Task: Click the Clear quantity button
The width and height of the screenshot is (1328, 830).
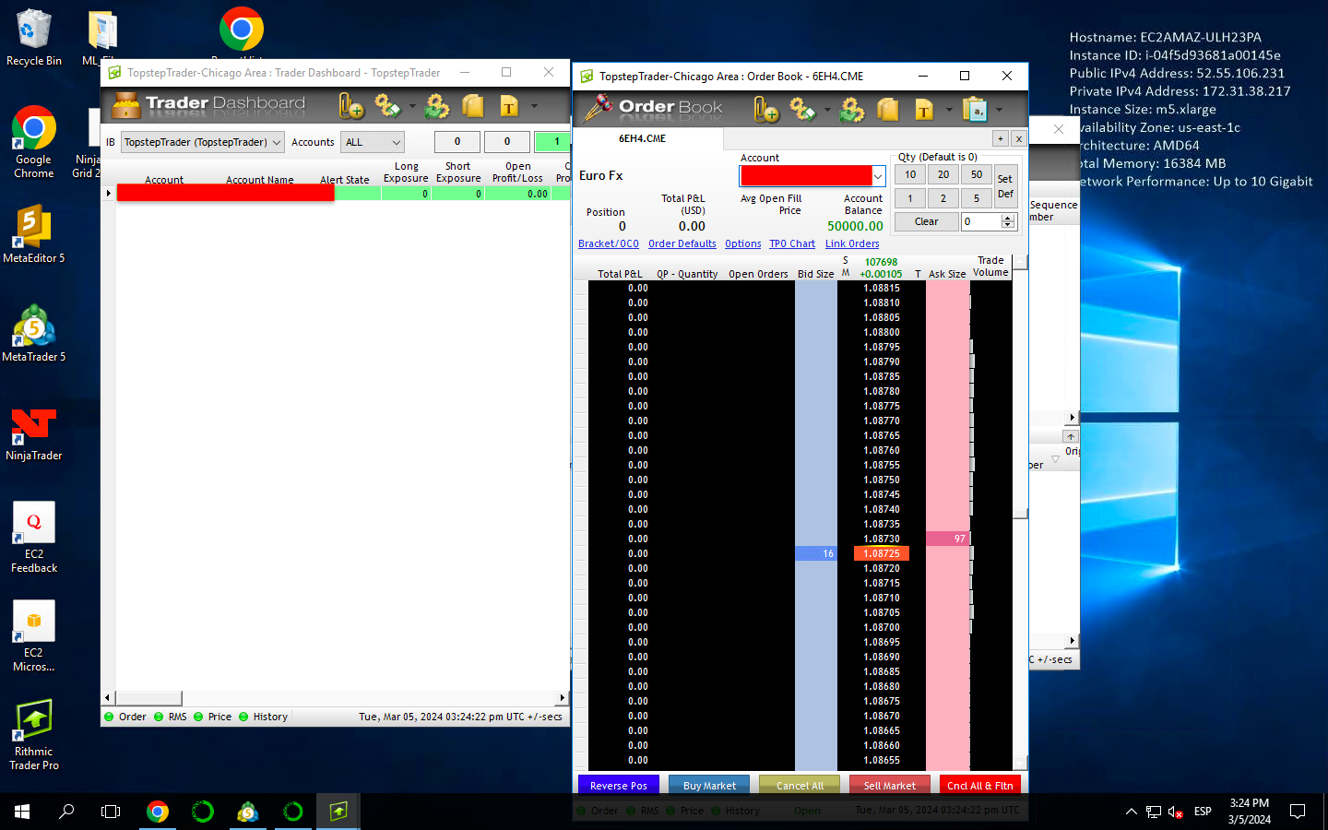Action: click(927, 221)
